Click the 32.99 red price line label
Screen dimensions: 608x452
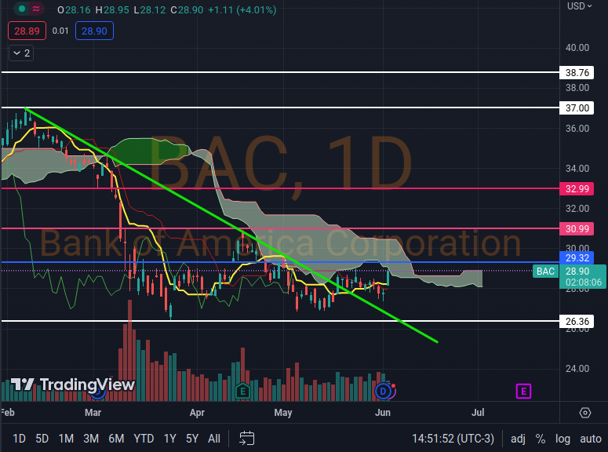[577, 188]
